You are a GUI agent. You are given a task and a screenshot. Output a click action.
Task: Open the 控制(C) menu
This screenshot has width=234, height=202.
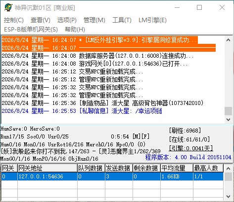click(x=14, y=20)
